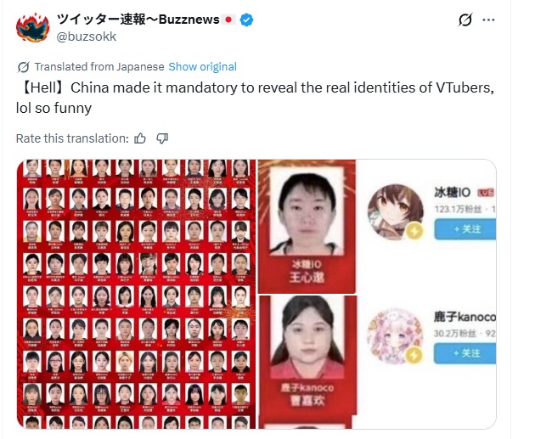The height and width of the screenshot is (439, 535).
Task: Click the lightning badge on 冰糖IO avatar
Action: click(x=414, y=232)
